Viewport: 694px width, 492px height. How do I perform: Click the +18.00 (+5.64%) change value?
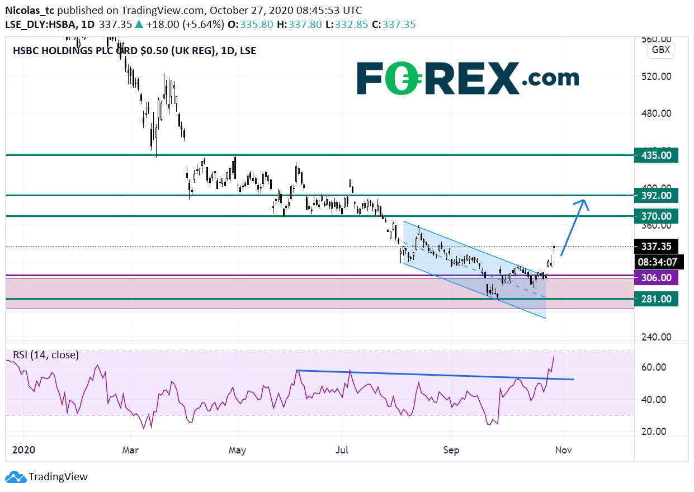(x=185, y=25)
